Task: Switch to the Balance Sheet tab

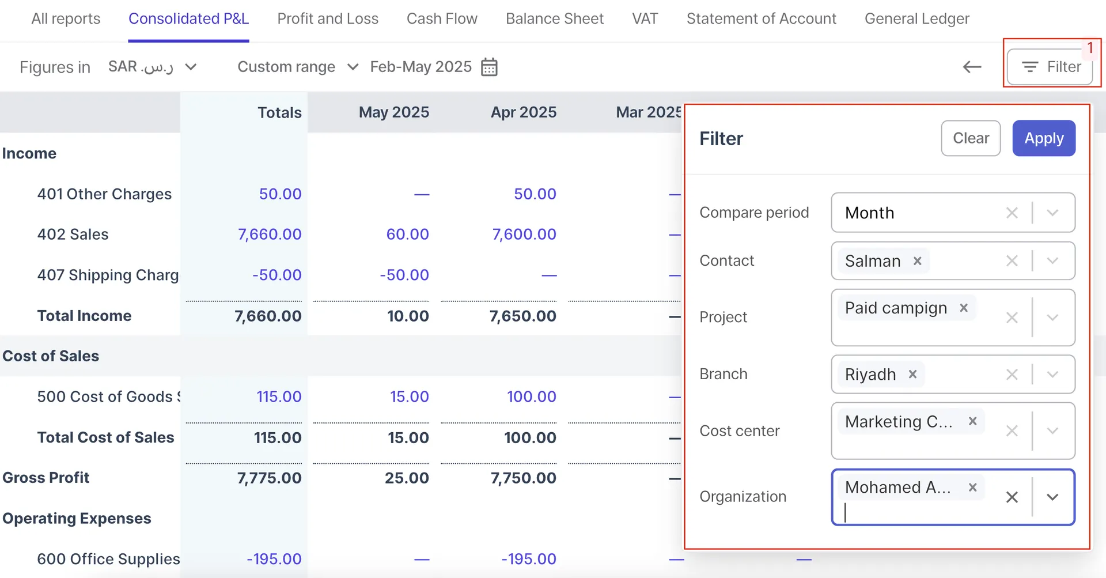Action: 554,18
